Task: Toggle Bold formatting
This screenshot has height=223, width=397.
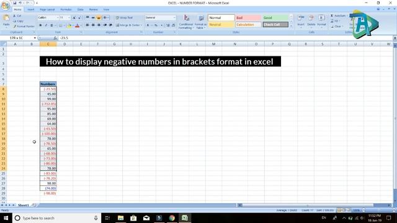Action: 40,25
